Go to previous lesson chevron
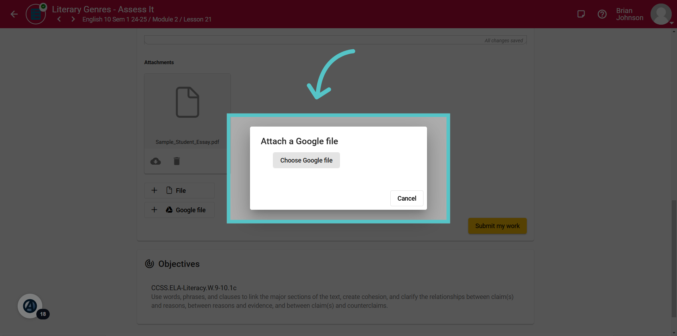The height and width of the screenshot is (336, 677). [x=59, y=19]
